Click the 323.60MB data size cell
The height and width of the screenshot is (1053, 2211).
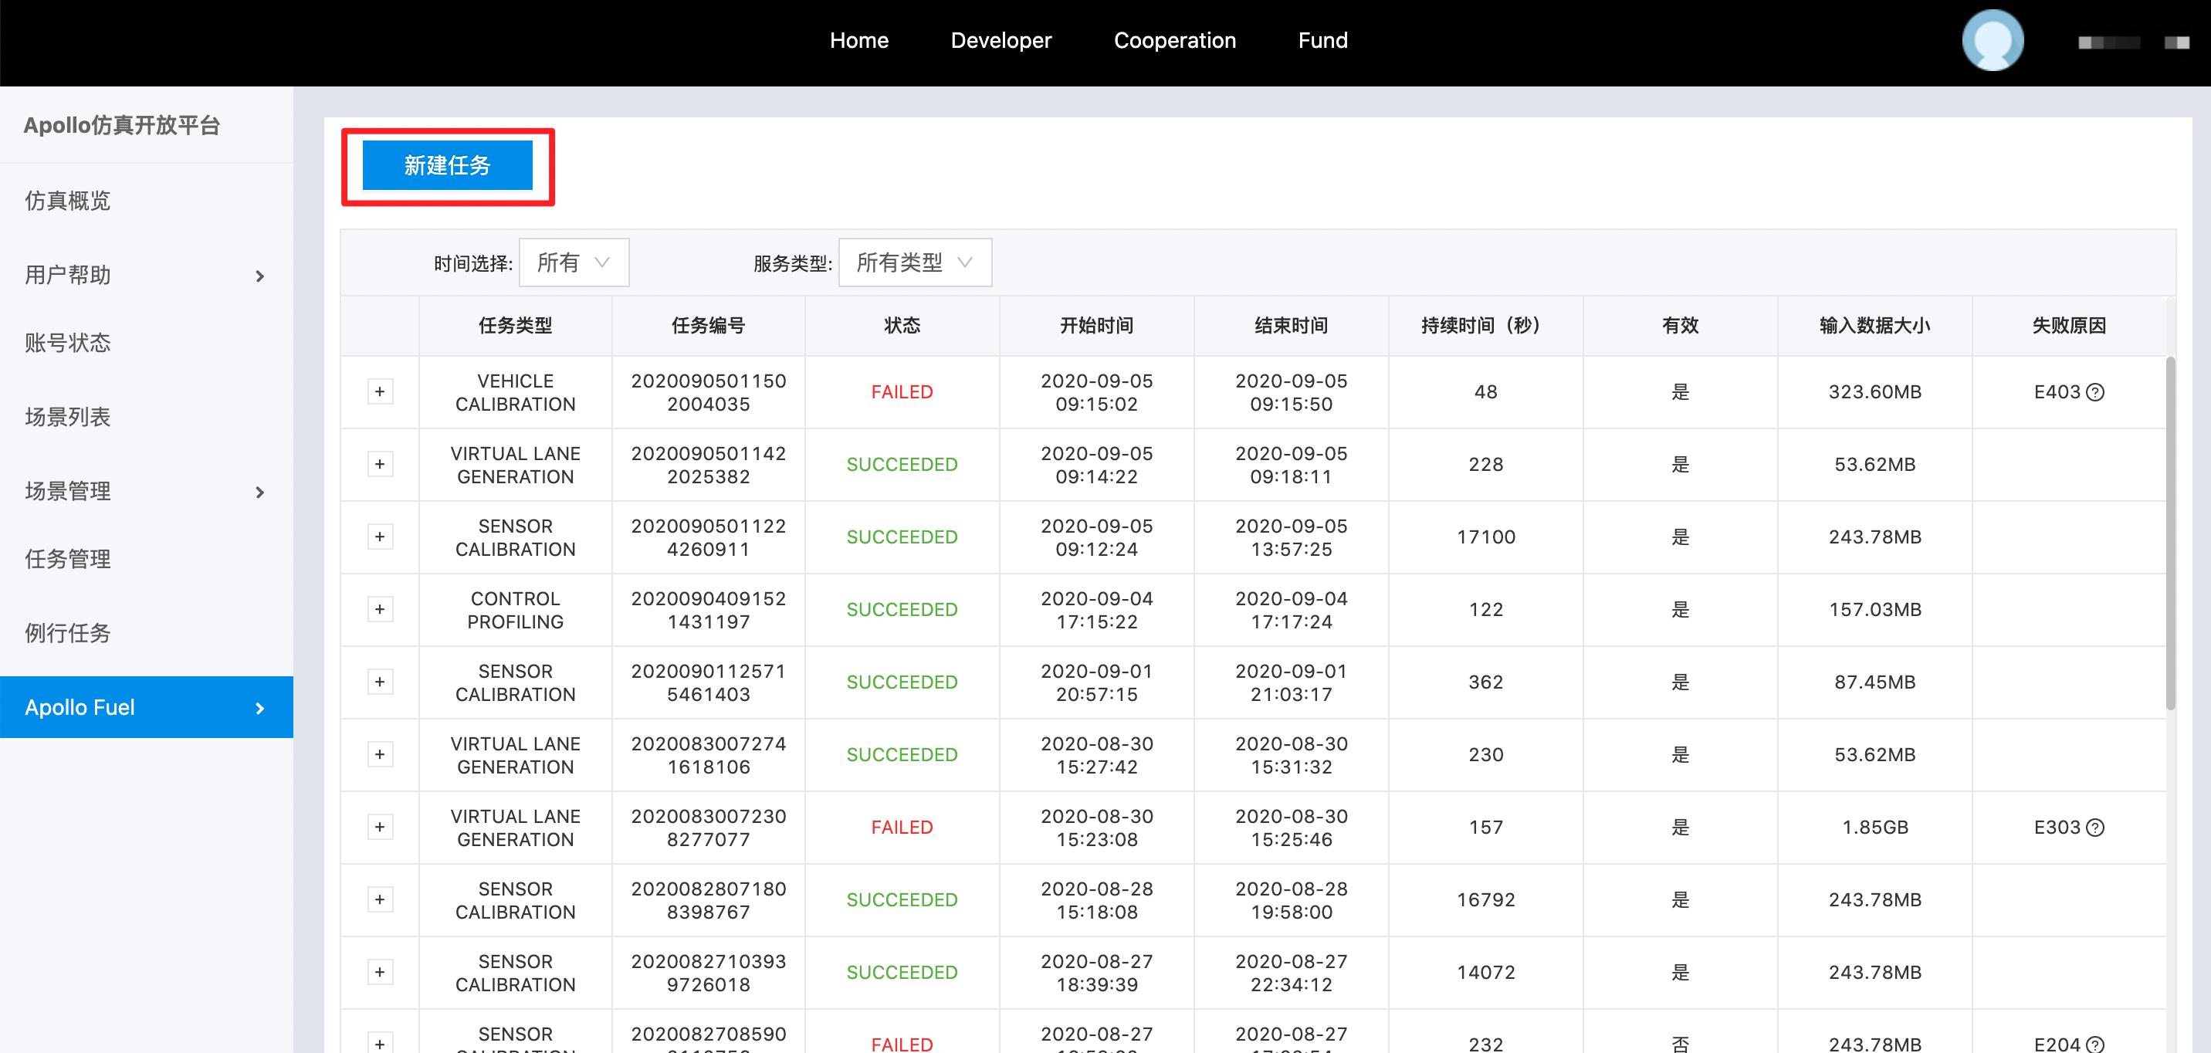coord(1874,392)
